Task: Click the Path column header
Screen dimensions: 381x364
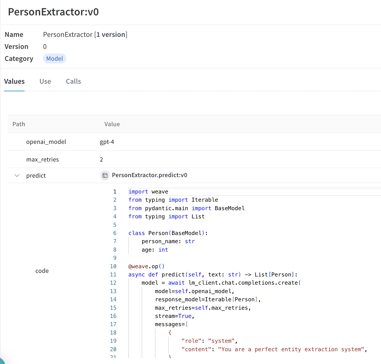Action: coord(19,124)
